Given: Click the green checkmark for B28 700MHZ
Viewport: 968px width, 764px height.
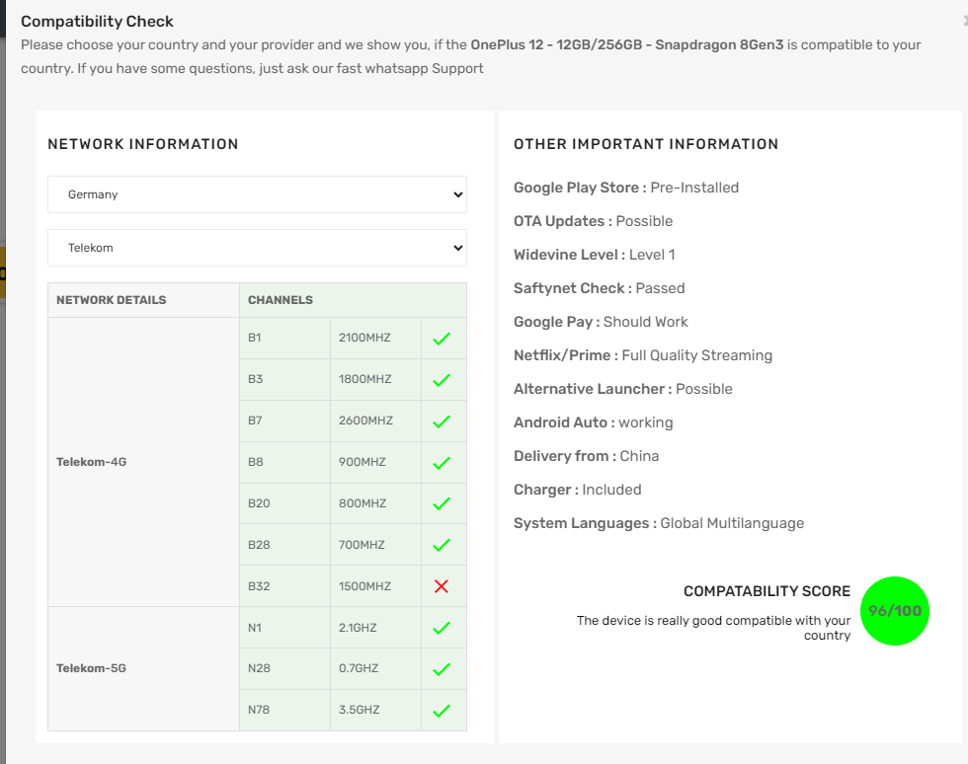Looking at the screenshot, I should coord(442,545).
